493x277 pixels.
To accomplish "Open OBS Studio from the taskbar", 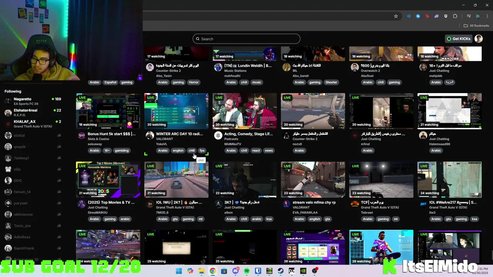I will point(315,271).
